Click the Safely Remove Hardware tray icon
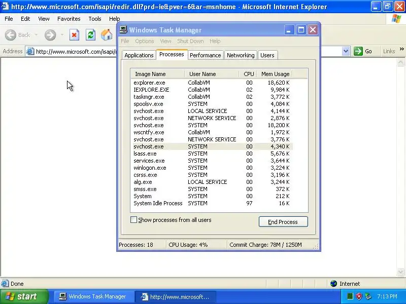Viewport: 406px width, 304px height. click(368, 296)
